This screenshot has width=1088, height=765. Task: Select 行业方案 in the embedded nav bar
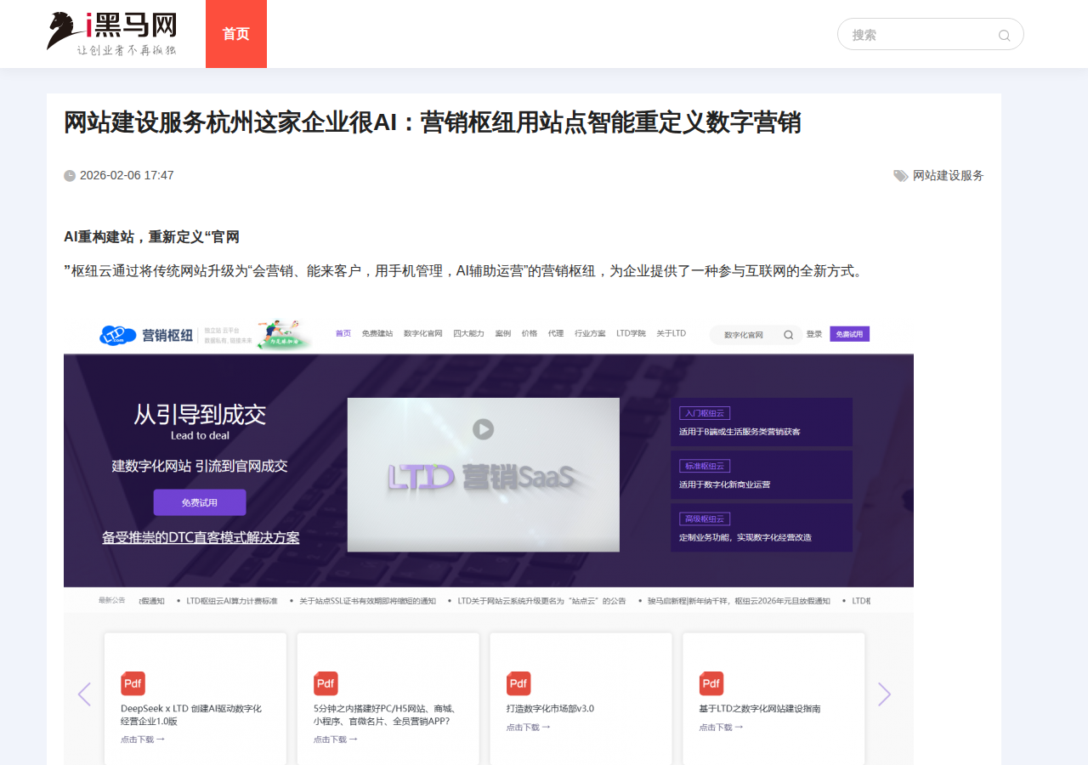pyautogui.click(x=590, y=334)
